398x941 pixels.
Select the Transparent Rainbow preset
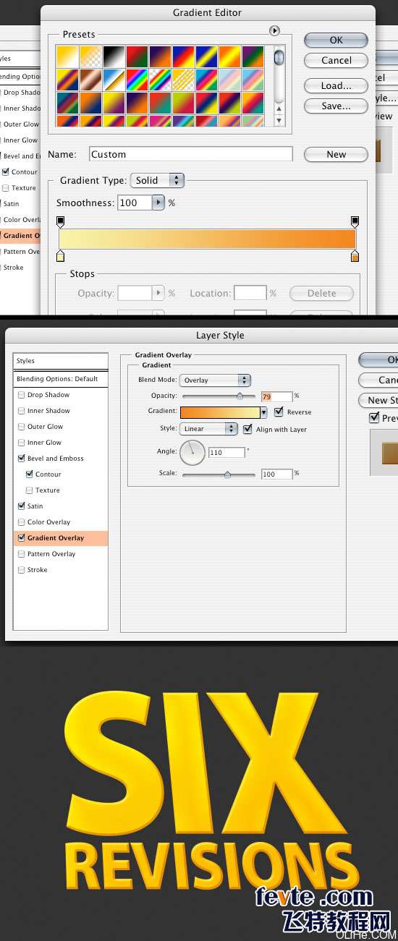tap(160, 80)
